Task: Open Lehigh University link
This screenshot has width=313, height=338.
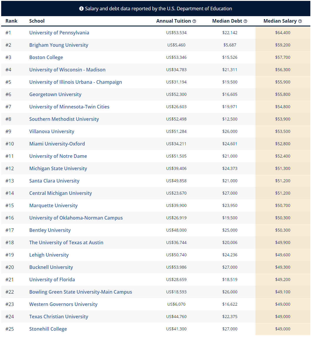Action: click(x=49, y=255)
